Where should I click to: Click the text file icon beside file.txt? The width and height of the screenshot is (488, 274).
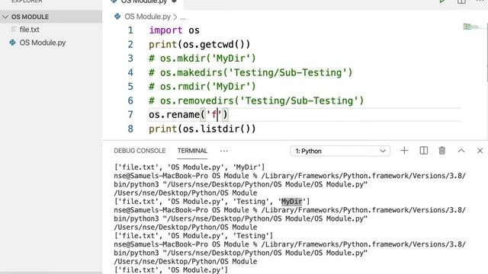13,30
